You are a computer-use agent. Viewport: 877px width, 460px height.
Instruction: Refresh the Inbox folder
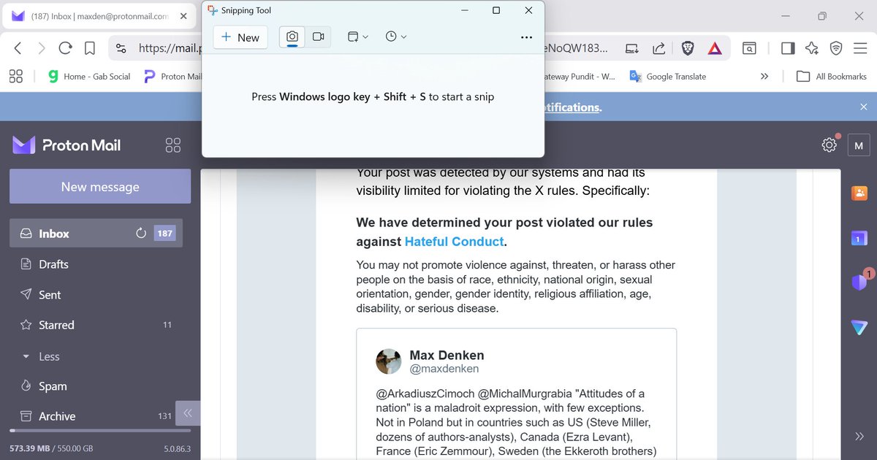pyautogui.click(x=141, y=234)
